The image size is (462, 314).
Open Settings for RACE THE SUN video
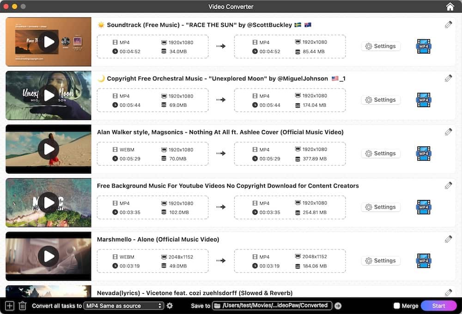click(x=380, y=46)
